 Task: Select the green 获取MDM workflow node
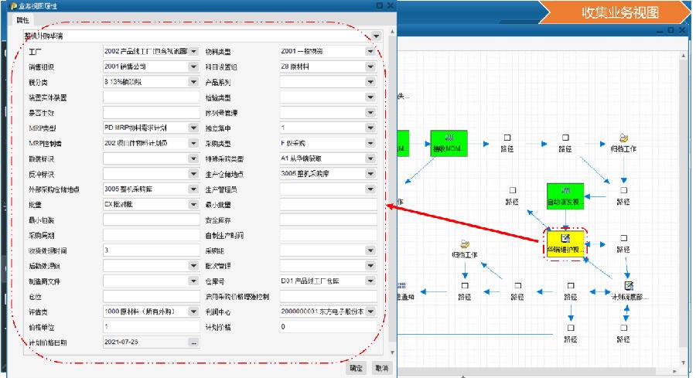click(449, 142)
